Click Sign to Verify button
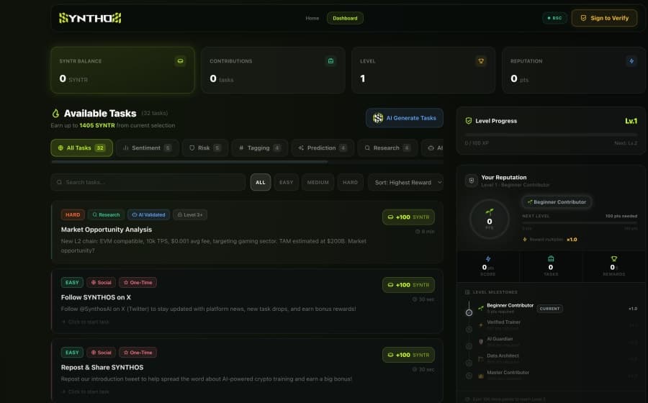The width and height of the screenshot is (648, 403). click(604, 18)
